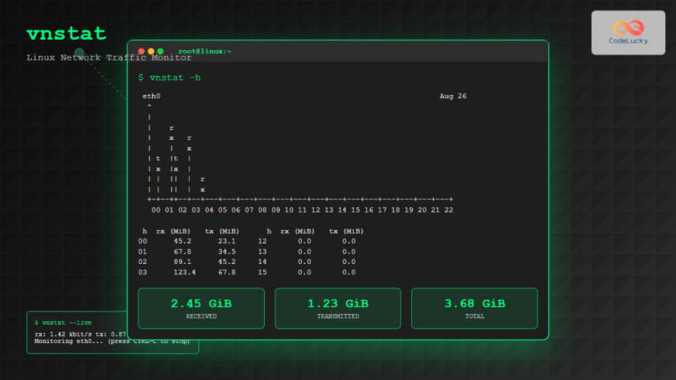Select the CodeLucky infinity logo badge
The image size is (676, 380).
pos(627,32)
